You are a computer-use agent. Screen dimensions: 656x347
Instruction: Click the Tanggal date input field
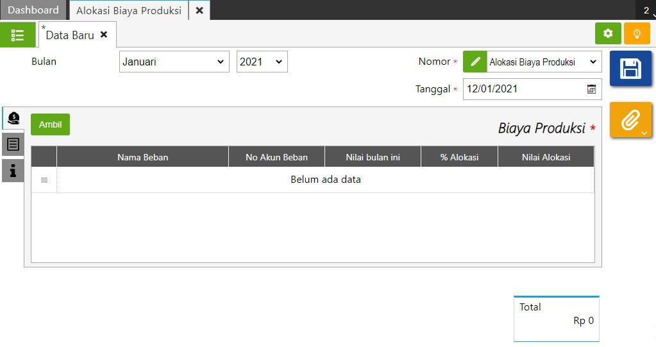pos(523,89)
